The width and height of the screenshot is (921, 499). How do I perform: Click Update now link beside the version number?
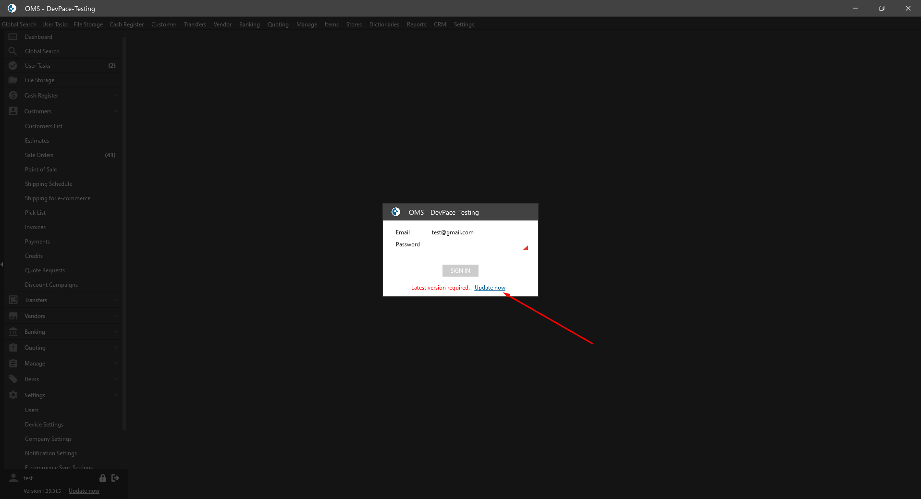[x=84, y=491]
